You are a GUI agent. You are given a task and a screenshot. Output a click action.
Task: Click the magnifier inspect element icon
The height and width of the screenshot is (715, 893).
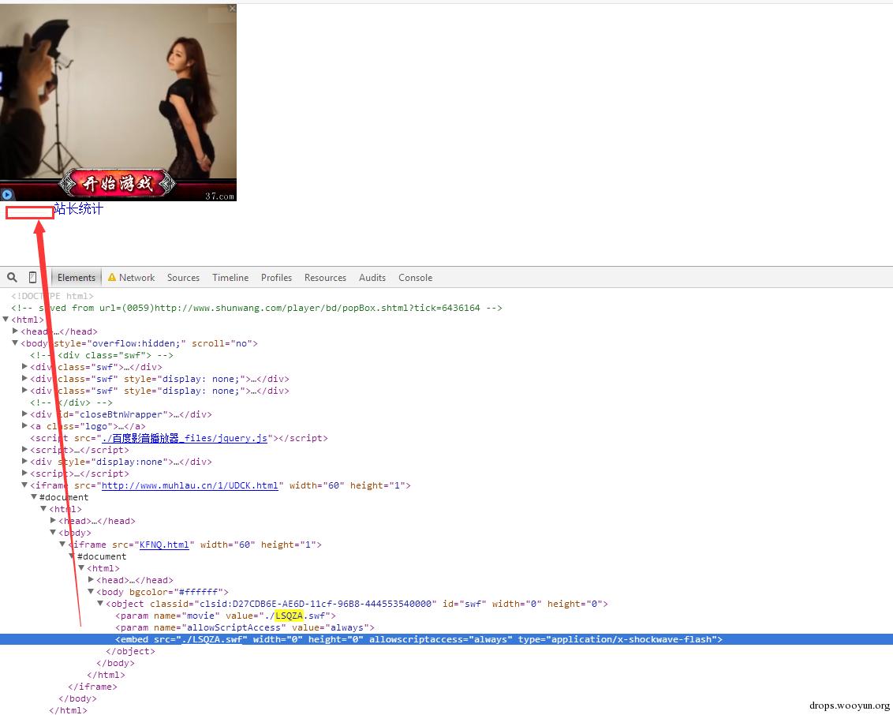tap(12, 278)
